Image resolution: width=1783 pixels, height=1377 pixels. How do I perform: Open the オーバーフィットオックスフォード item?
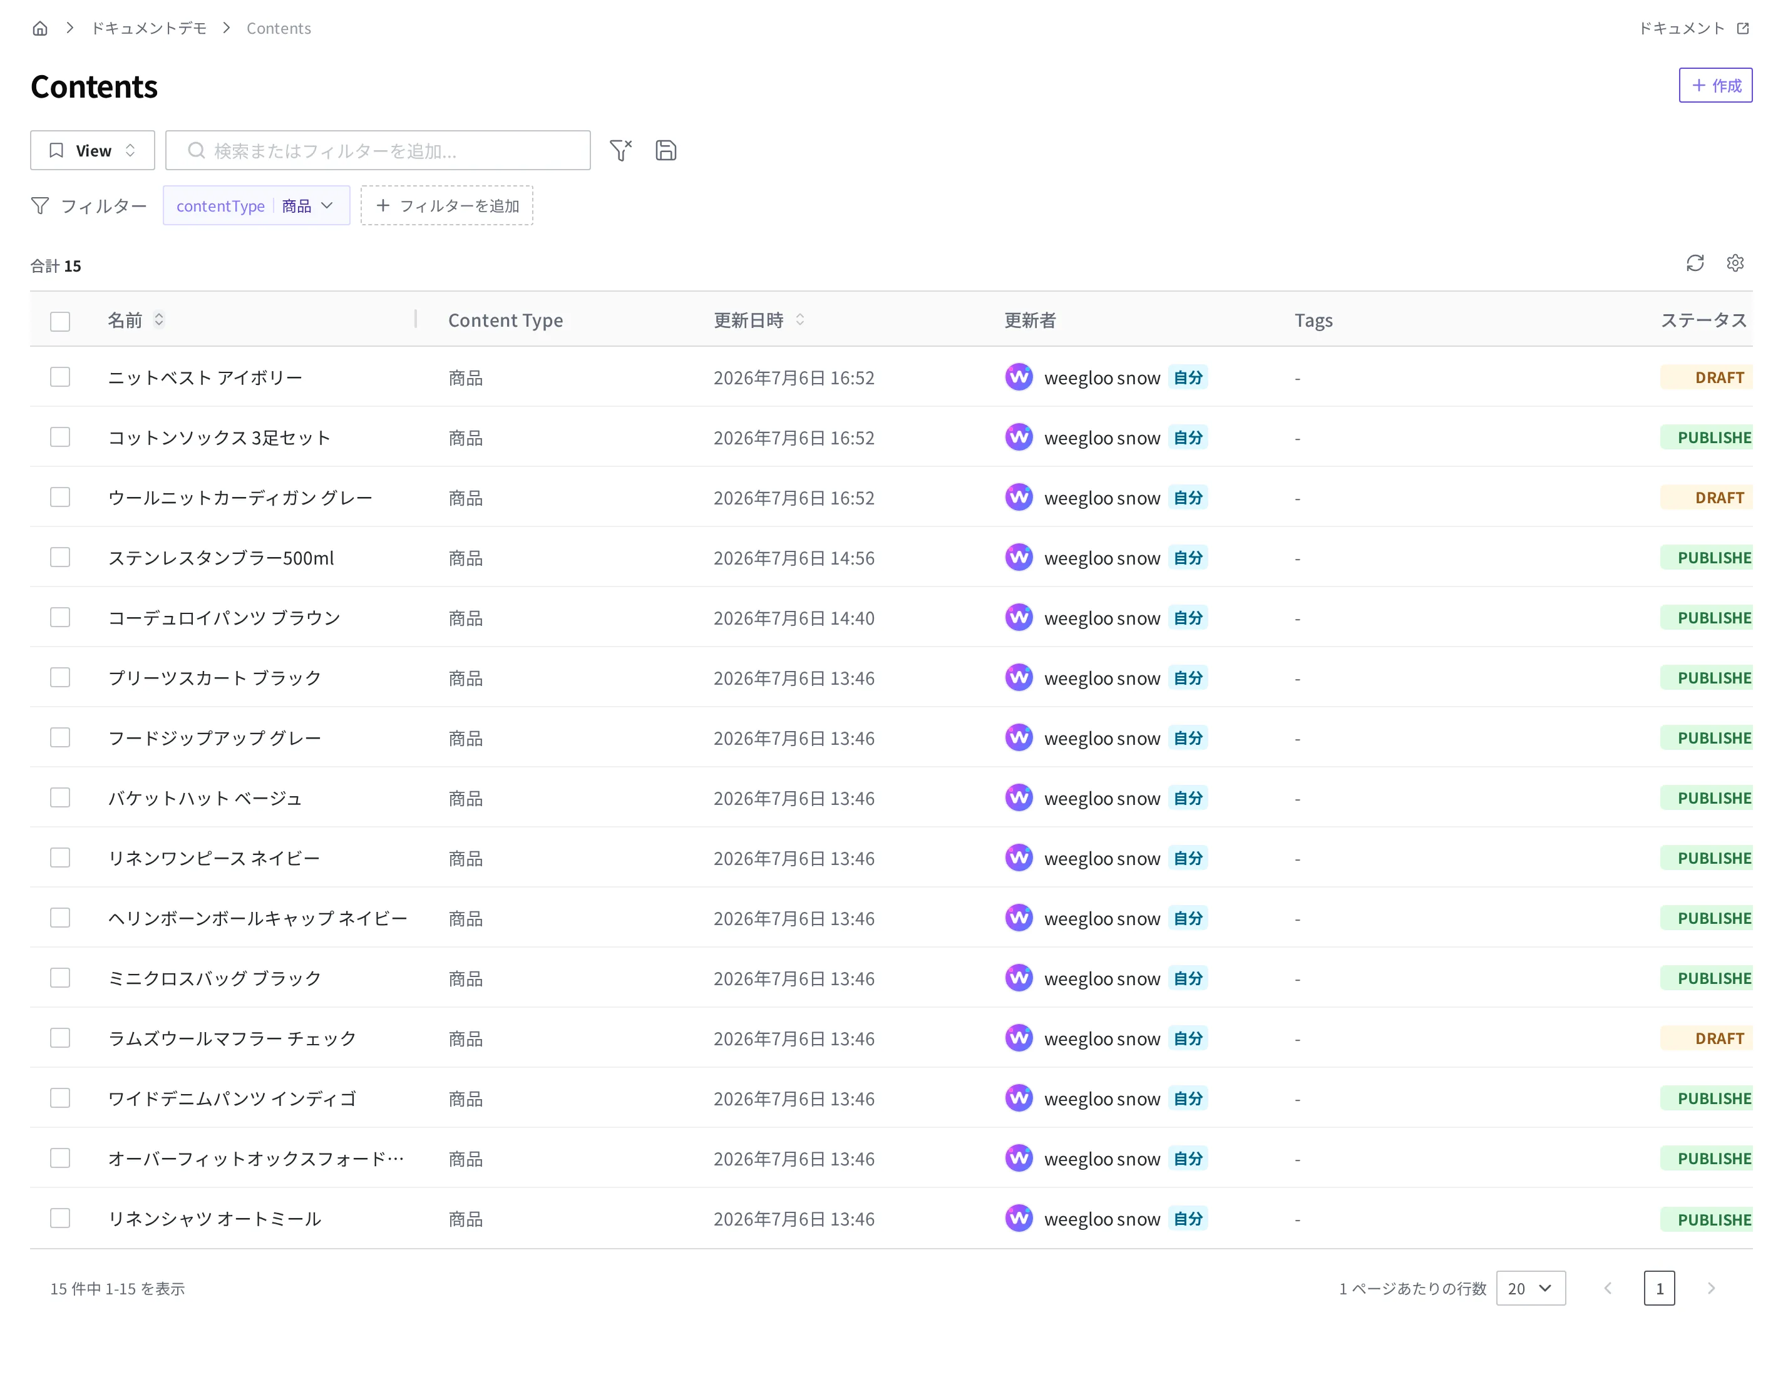[256, 1159]
